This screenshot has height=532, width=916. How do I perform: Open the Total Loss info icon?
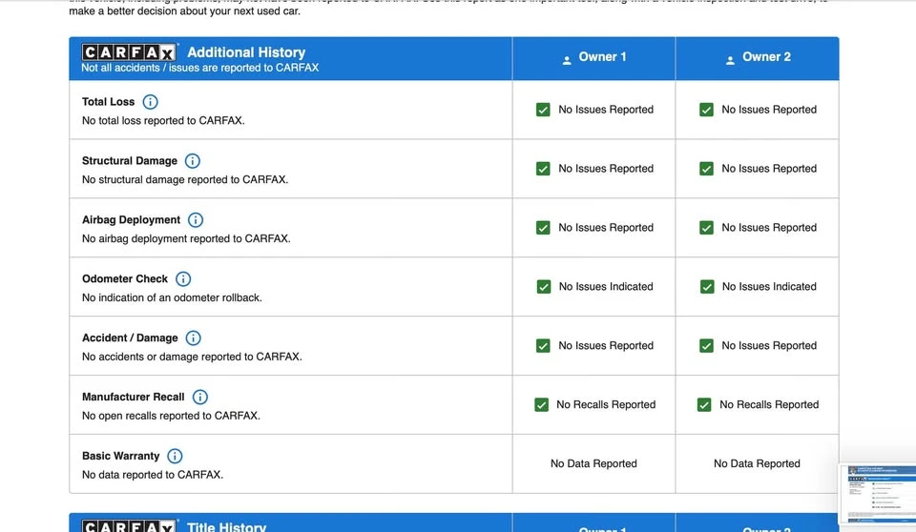[150, 102]
